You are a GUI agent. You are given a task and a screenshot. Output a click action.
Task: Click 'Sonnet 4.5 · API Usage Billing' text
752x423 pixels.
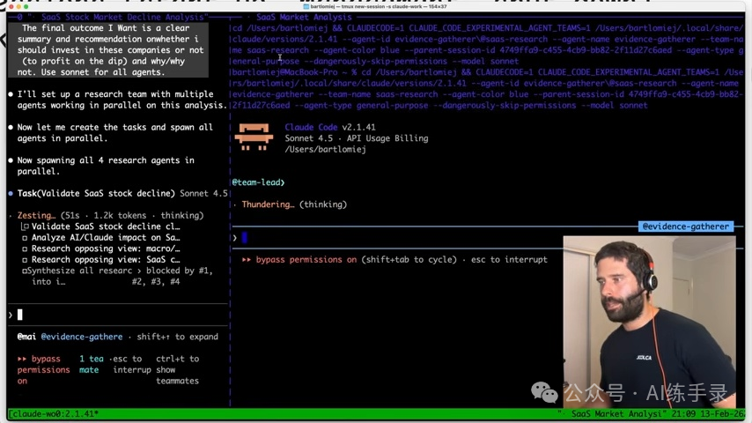tap(357, 138)
